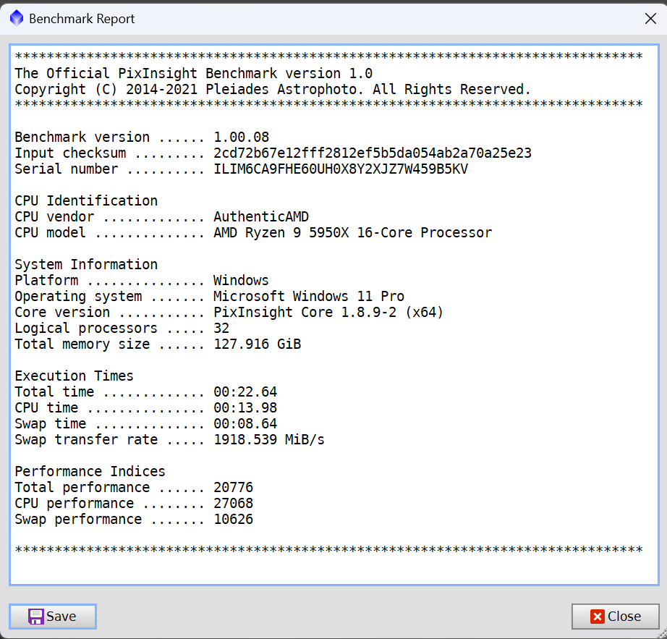Viewport: 667px width, 639px height.
Task: Click The Official PixInsight Benchmark title line
Action: [194, 73]
